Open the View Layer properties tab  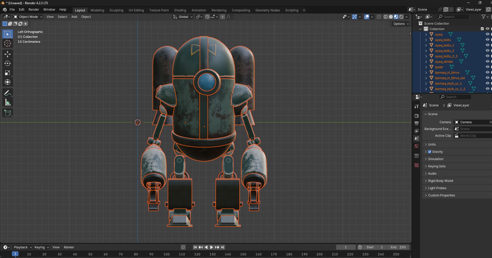(416, 131)
